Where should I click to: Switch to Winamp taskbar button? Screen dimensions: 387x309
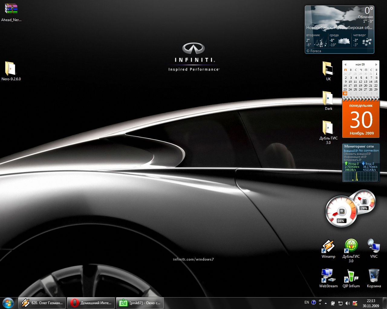tap(42, 303)
